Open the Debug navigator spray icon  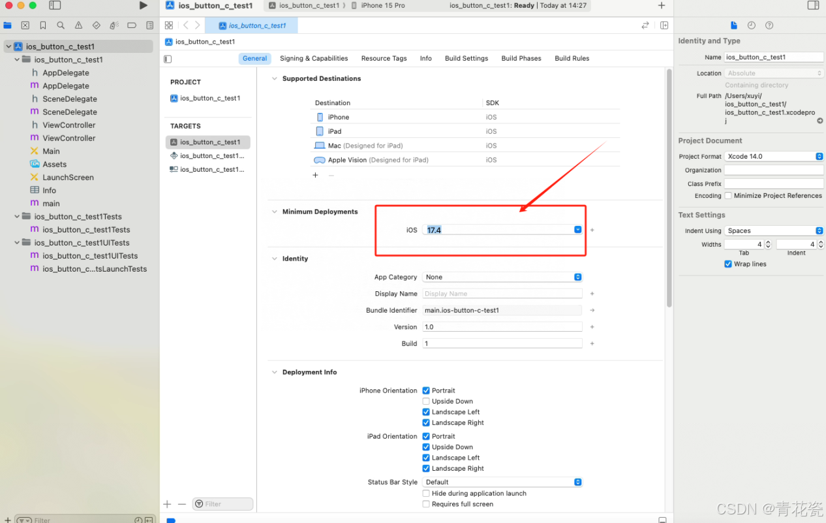114,25
